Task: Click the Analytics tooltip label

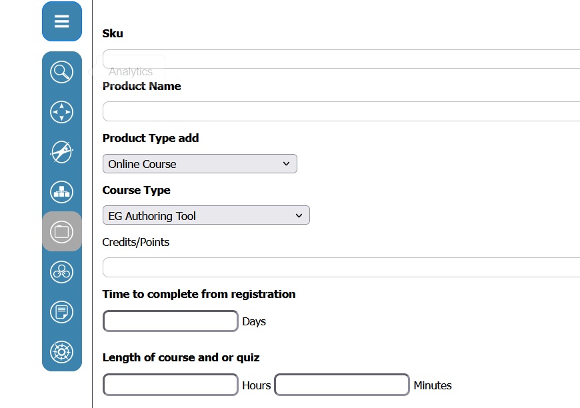Action: pos(131,72)
